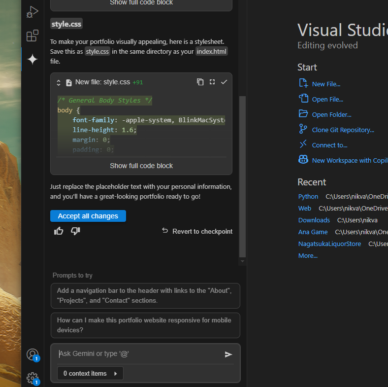Copy the style.css code block

pos(200,82)
